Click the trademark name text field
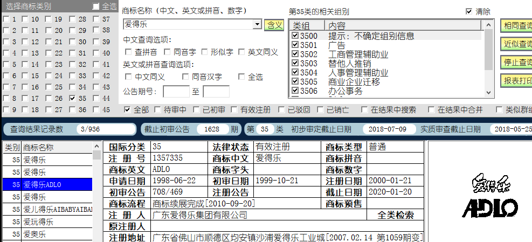532x242 pixels. click(188, 24)
